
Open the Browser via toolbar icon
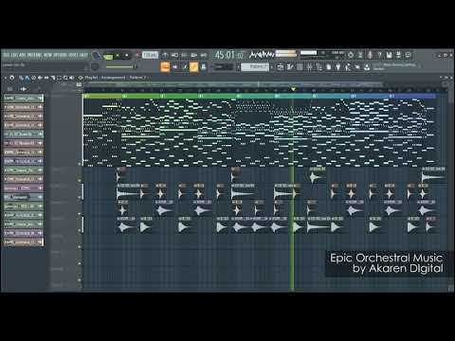click(319, 67)
